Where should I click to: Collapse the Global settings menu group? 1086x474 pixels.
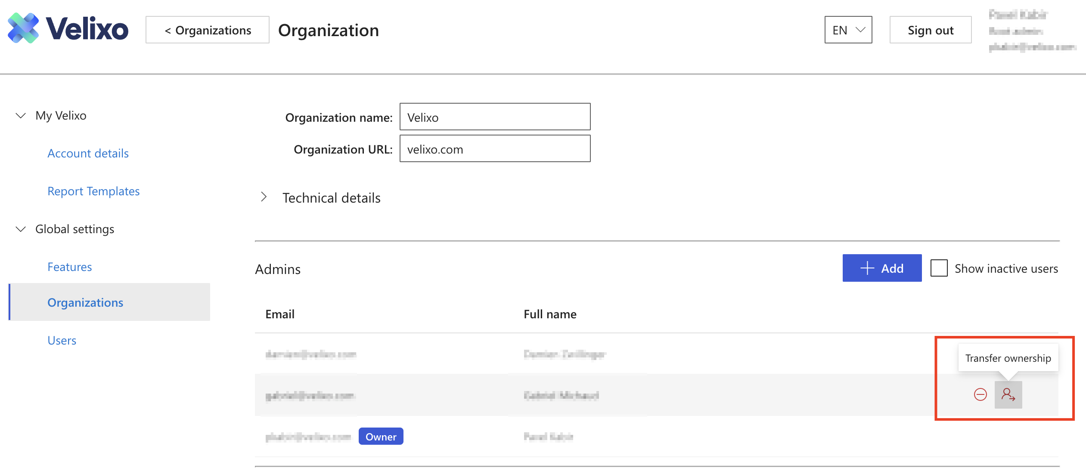point(21,229)
